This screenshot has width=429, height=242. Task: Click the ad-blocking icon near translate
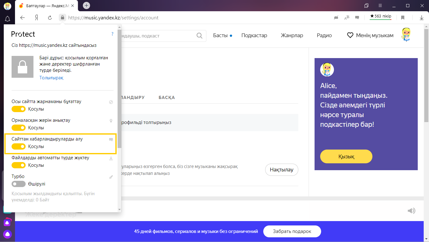pyautogui.click(x=336, y=18)
